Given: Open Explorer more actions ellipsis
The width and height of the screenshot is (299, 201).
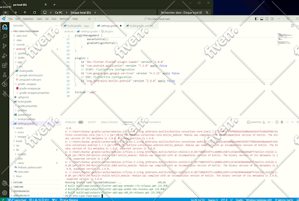Looking at the screenshot, I should coord(56,26).
